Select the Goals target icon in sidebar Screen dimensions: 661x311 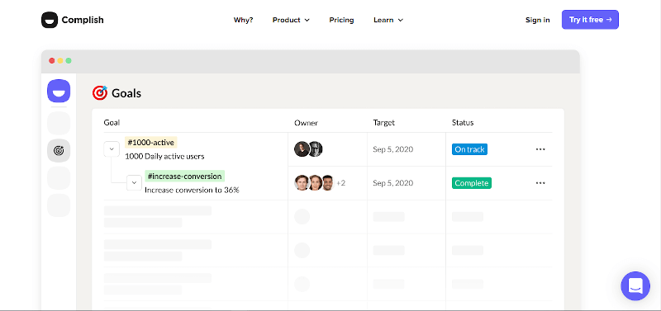59,150
